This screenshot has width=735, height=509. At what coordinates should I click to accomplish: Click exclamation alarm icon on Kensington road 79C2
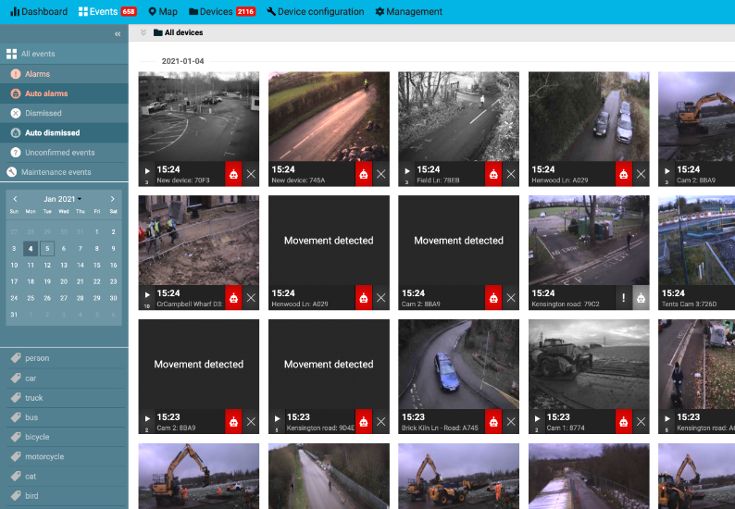tap(623, 298)
